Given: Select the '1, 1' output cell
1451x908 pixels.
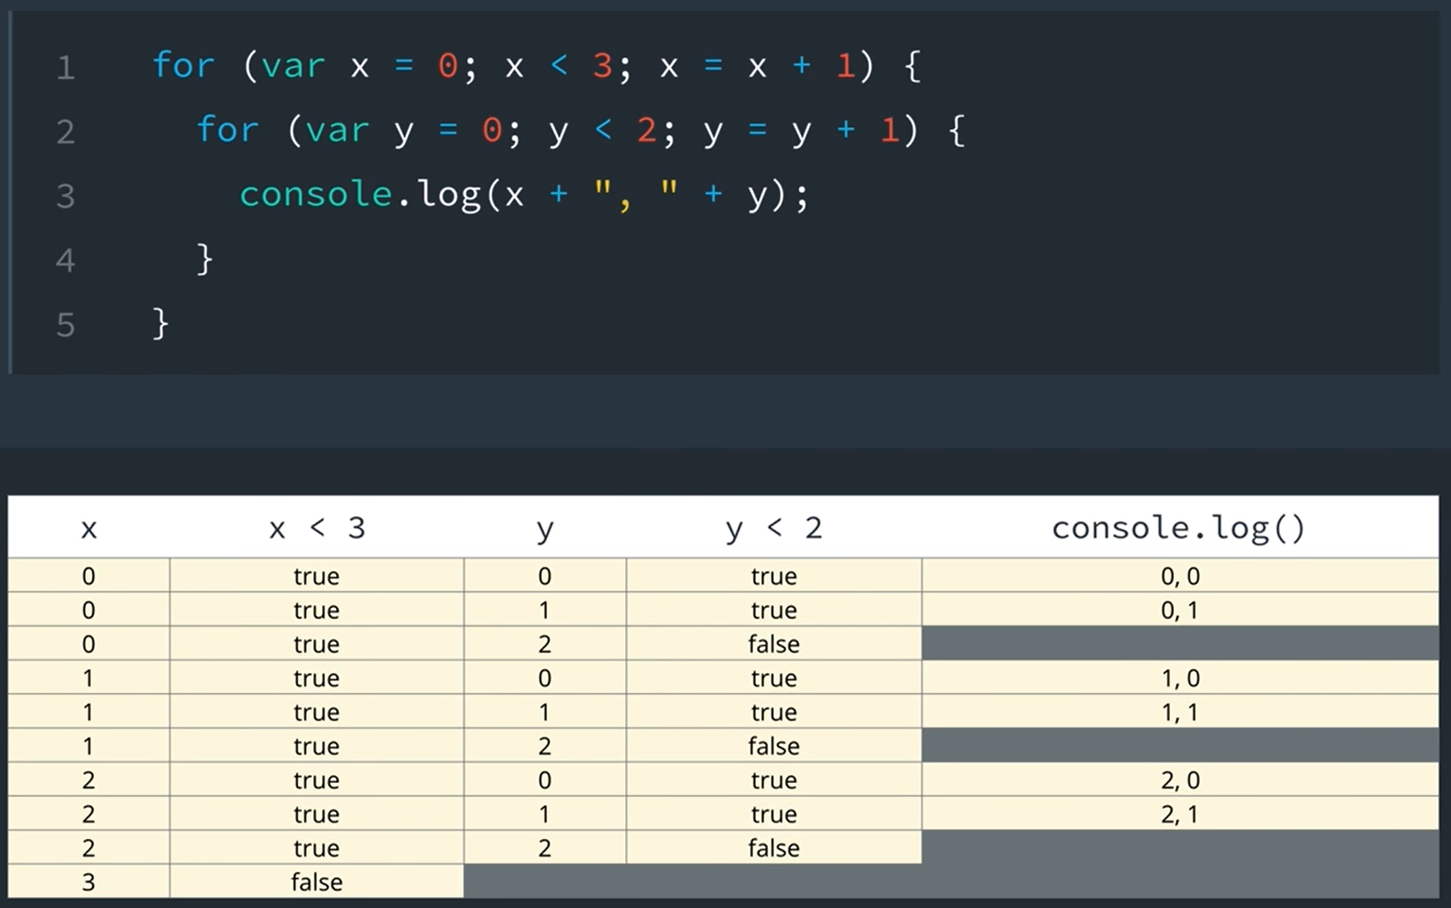Looking at the screenshot, I should pyautogui.click(x=1179, y=712).
